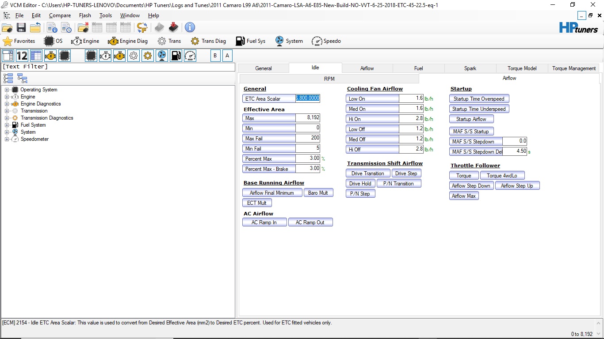This screenshot has height=339, width=604.
Task: Click the collapse tree icon under text filter
Action: click(x=22, y=79)
